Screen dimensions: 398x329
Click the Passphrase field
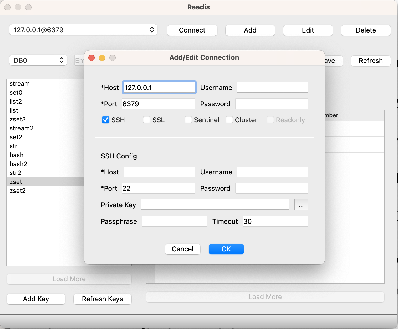click(x=174, y=221)
